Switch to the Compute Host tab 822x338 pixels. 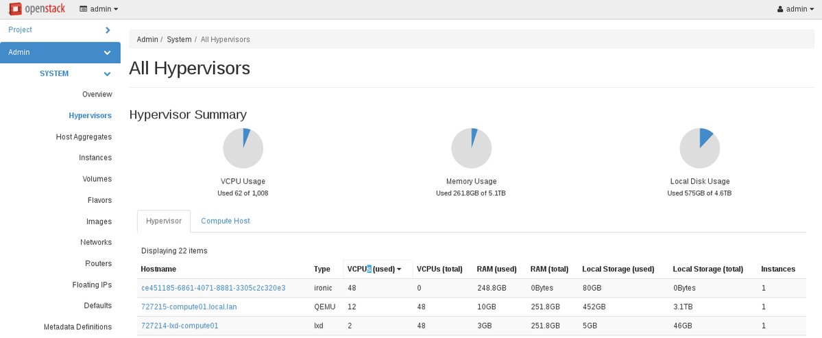[226, 221]
